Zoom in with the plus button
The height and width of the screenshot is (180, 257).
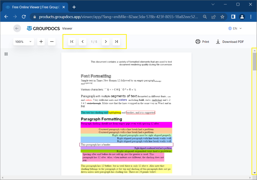pyautogui.click(x=41, y=42)
